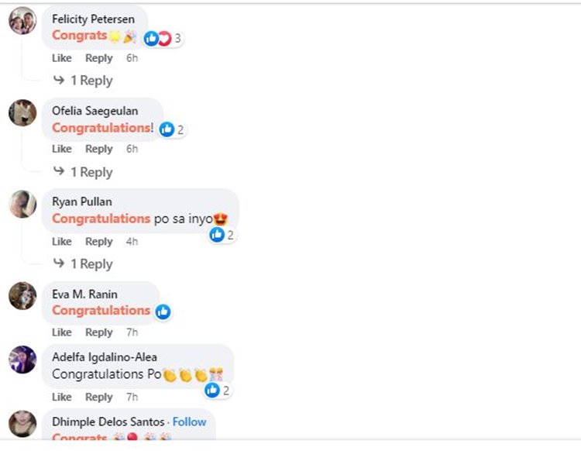Image resolution: width=581 pixels, height=451 pixels.
Task: Show 1 Reply under Ryan Pullan
Action: (x=83, y=264)
